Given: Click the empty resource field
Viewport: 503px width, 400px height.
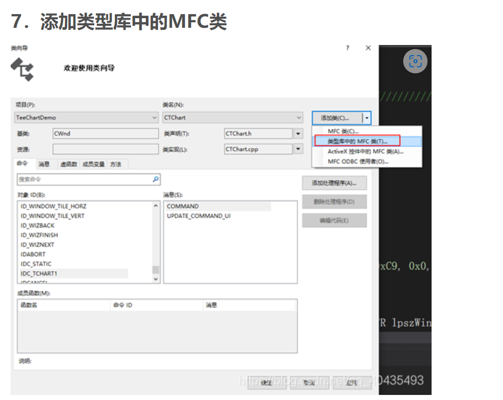Looking at the screenshot, I should 105,149.
